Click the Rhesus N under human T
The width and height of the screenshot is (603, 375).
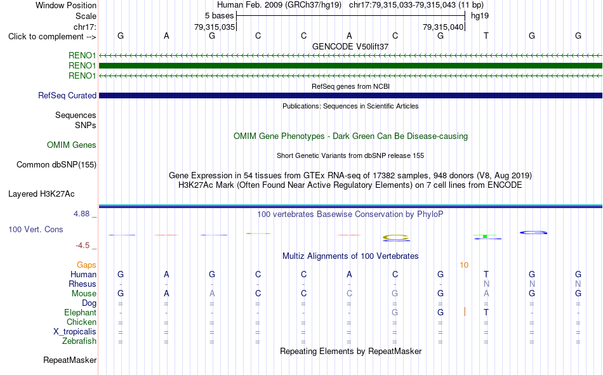pos(486,284)
